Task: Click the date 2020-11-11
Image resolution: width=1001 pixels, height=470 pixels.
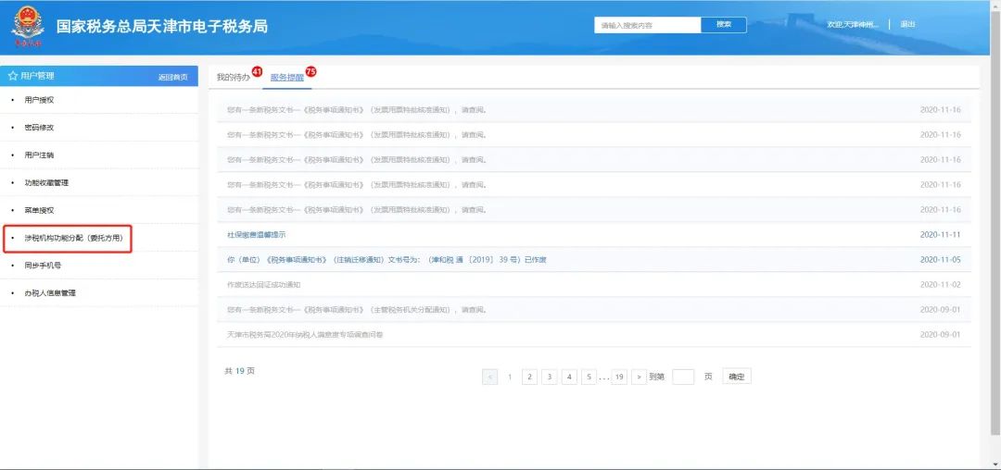Action: (940, 235)
